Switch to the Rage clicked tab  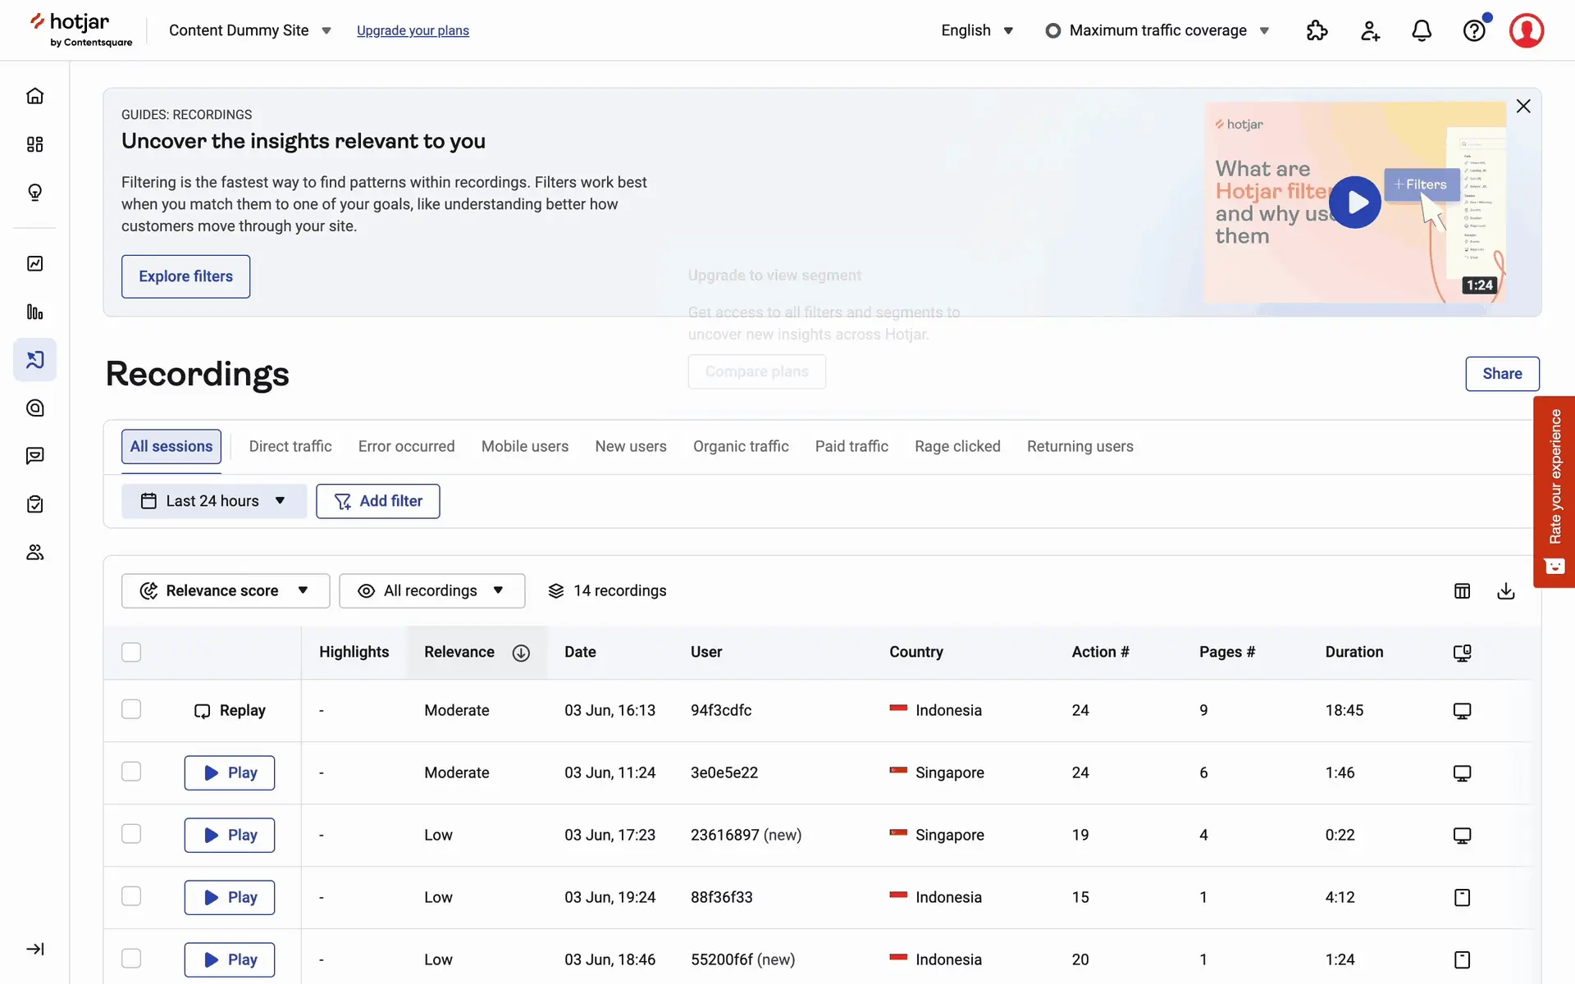click(957, 446)
